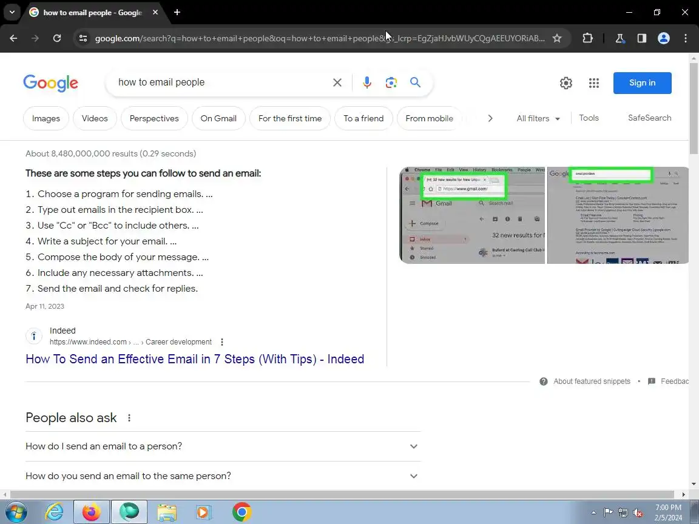Start voice search with microphone icon

tap(367, 82)
